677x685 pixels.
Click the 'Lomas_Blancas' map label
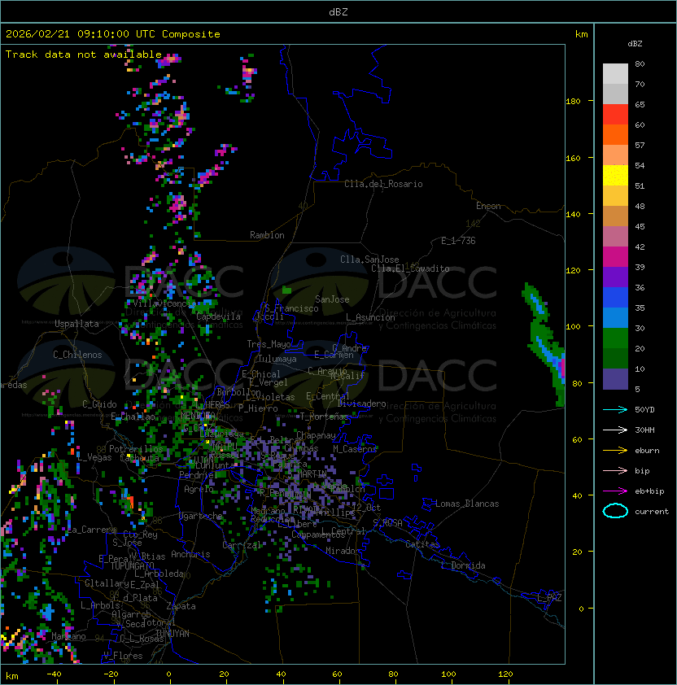tap(467, 504)
